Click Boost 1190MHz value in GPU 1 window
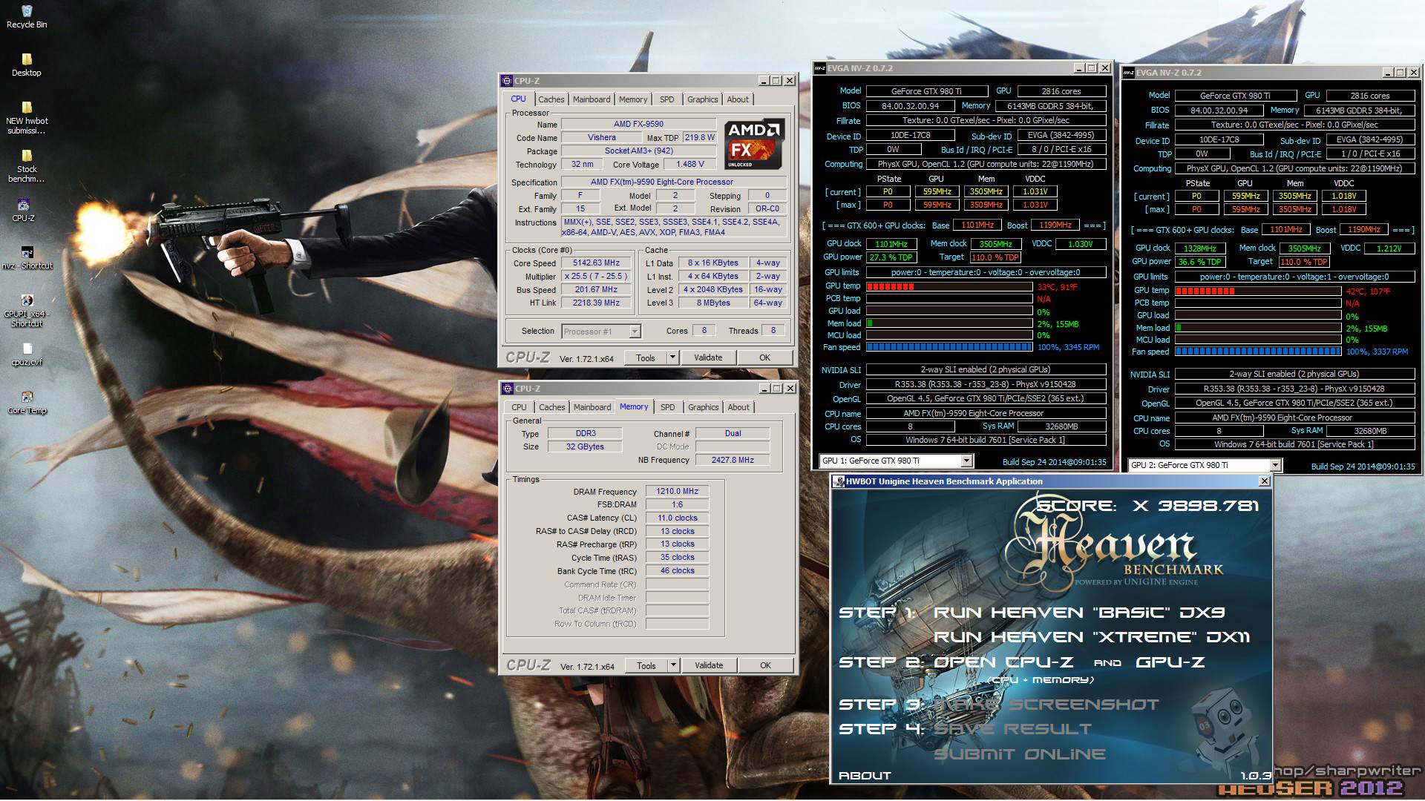This screenshot has width=1425, height=801. pyautogui.click(x=1055, y=225)
